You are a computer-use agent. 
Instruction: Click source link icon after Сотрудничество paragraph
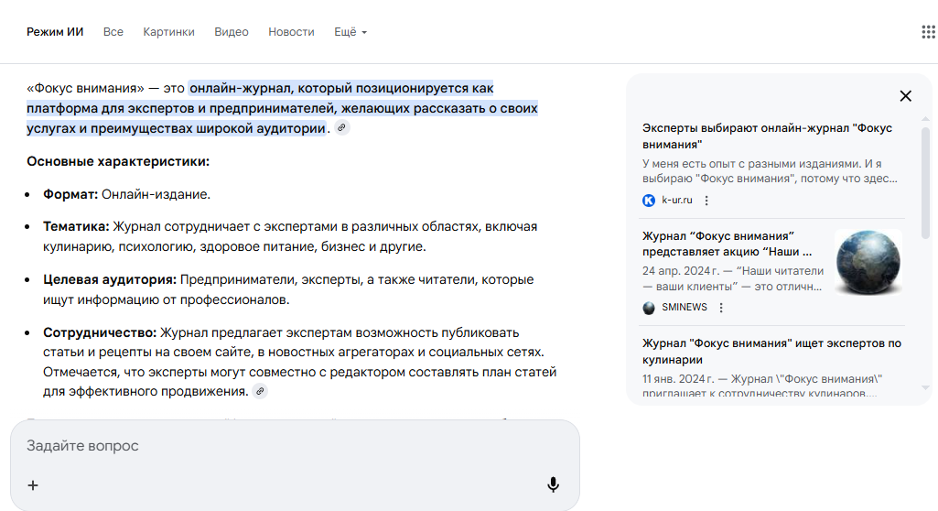(x=260, y=392)
